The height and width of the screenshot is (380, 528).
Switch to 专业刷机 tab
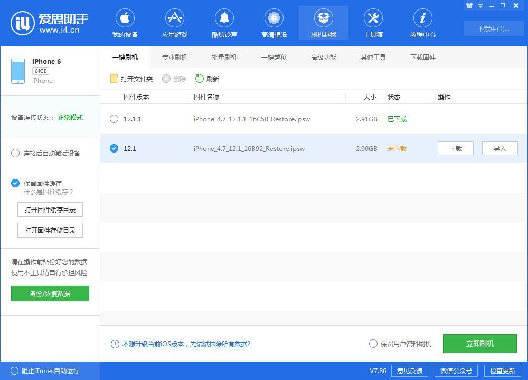tap(174, 57)
